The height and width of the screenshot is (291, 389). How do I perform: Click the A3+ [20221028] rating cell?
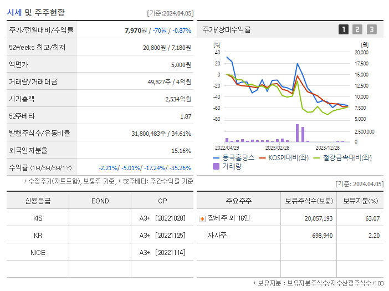pyautogui.click(x=162, y=218)
